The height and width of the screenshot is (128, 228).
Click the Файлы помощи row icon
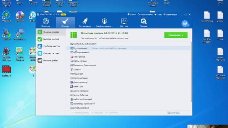72,61
